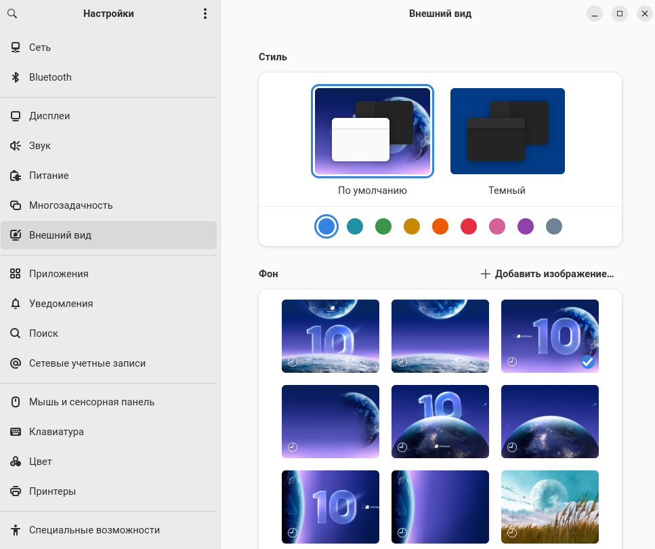Select the Dark style option
Image resolution: width=655 pixels, height=549 pixels.
pyautogui.click(x=507, y=131)
